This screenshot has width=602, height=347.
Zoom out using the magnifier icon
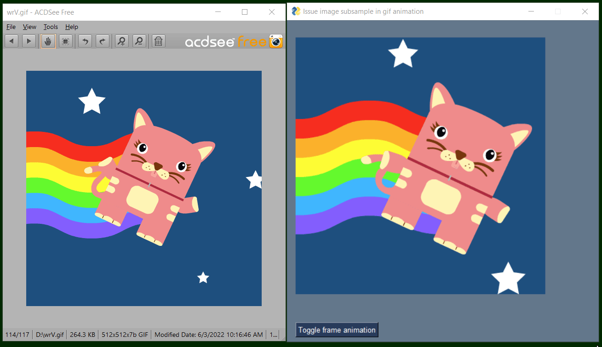pyautogui.click(x=139, y=41)
